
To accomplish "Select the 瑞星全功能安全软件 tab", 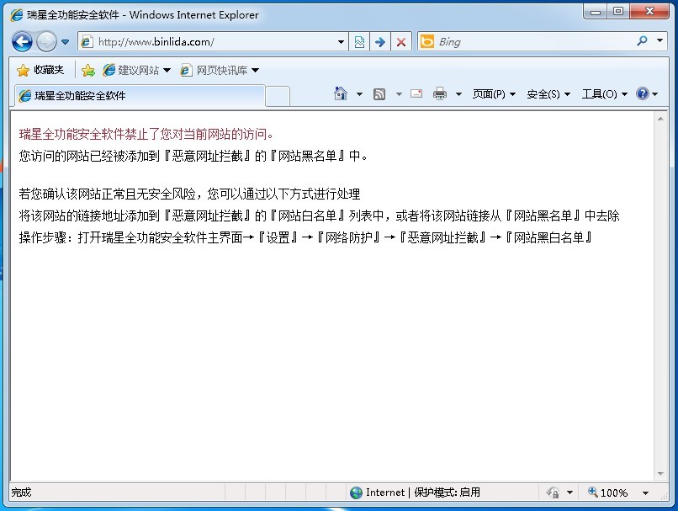I will [140, 96].
